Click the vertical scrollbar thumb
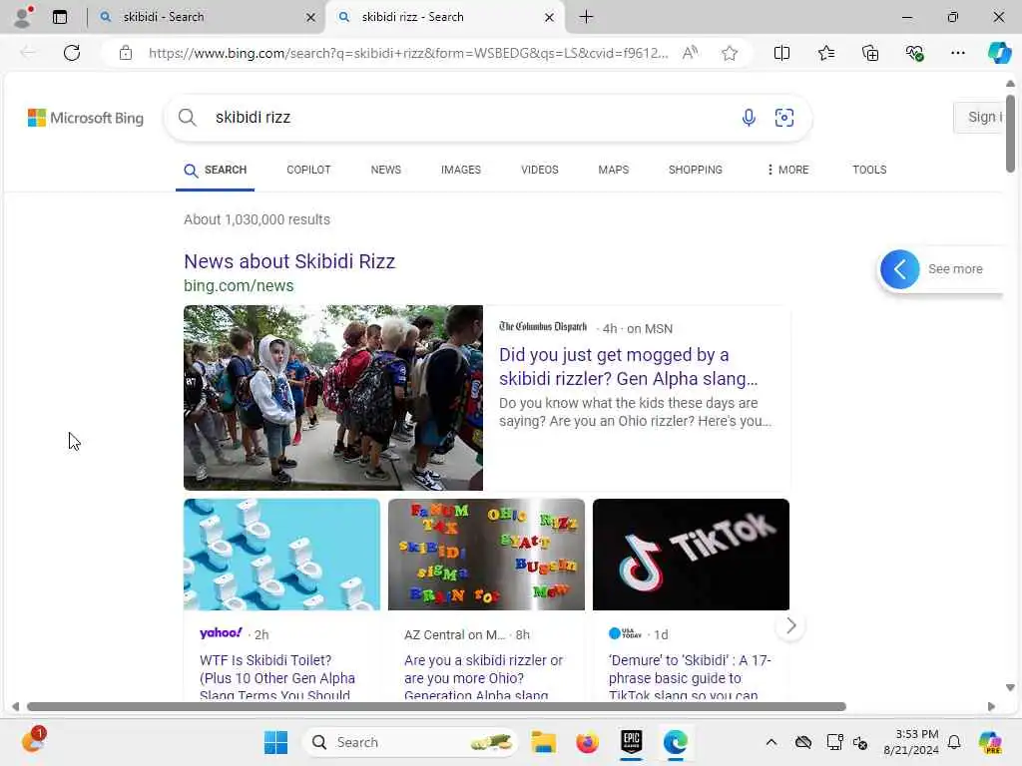Screen dimensions: 1022x766 (1010, 134)
